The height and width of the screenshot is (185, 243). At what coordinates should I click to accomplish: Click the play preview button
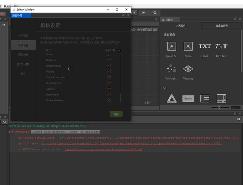pyautogui.click(x=143, y=13)
